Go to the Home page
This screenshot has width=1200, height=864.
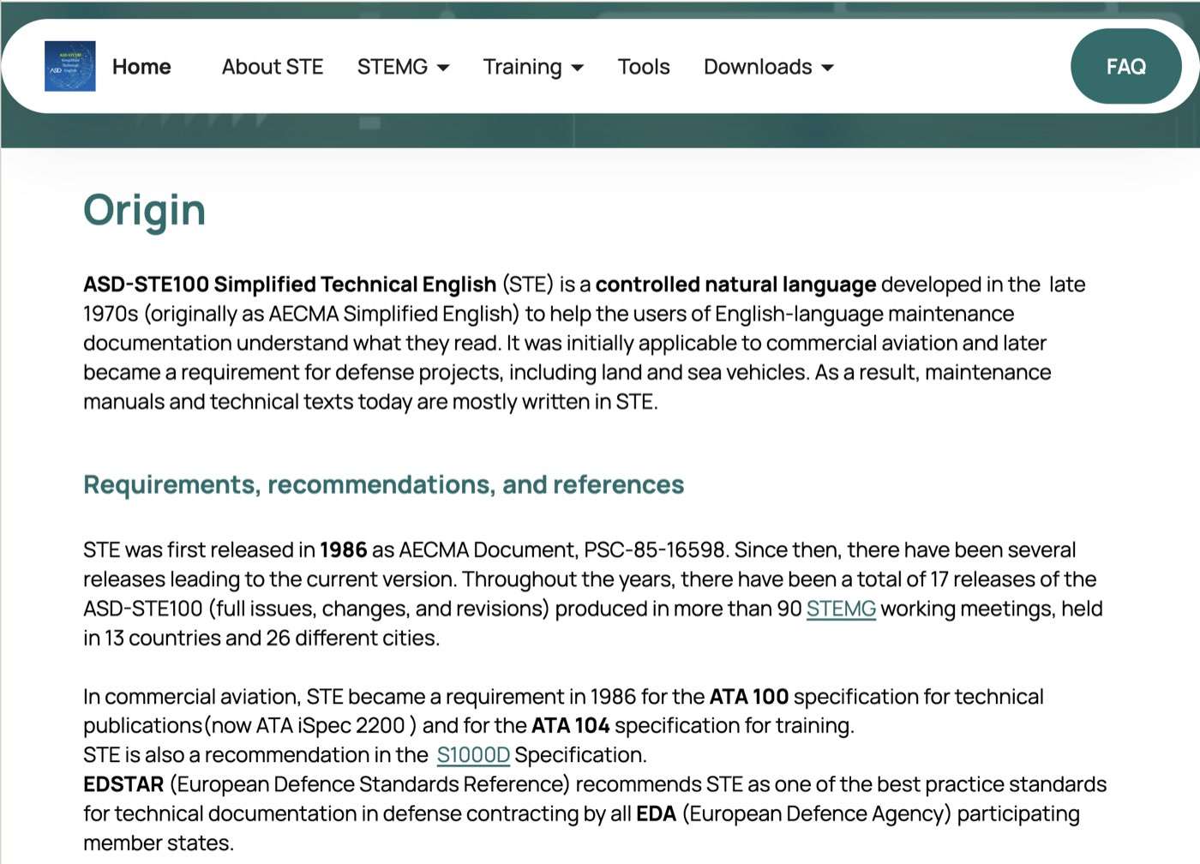[x=141, y=67]
